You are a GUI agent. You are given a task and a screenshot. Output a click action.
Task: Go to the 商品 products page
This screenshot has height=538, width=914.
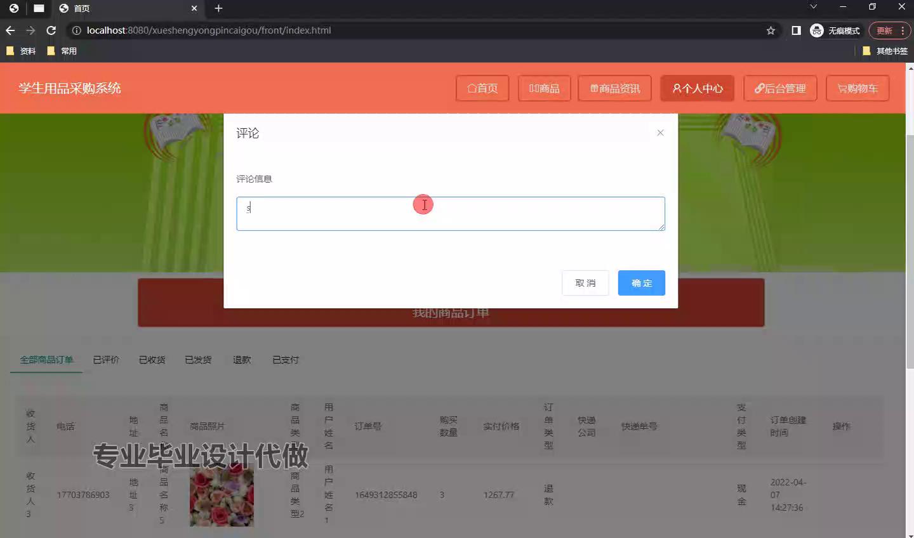pos(544,88)
